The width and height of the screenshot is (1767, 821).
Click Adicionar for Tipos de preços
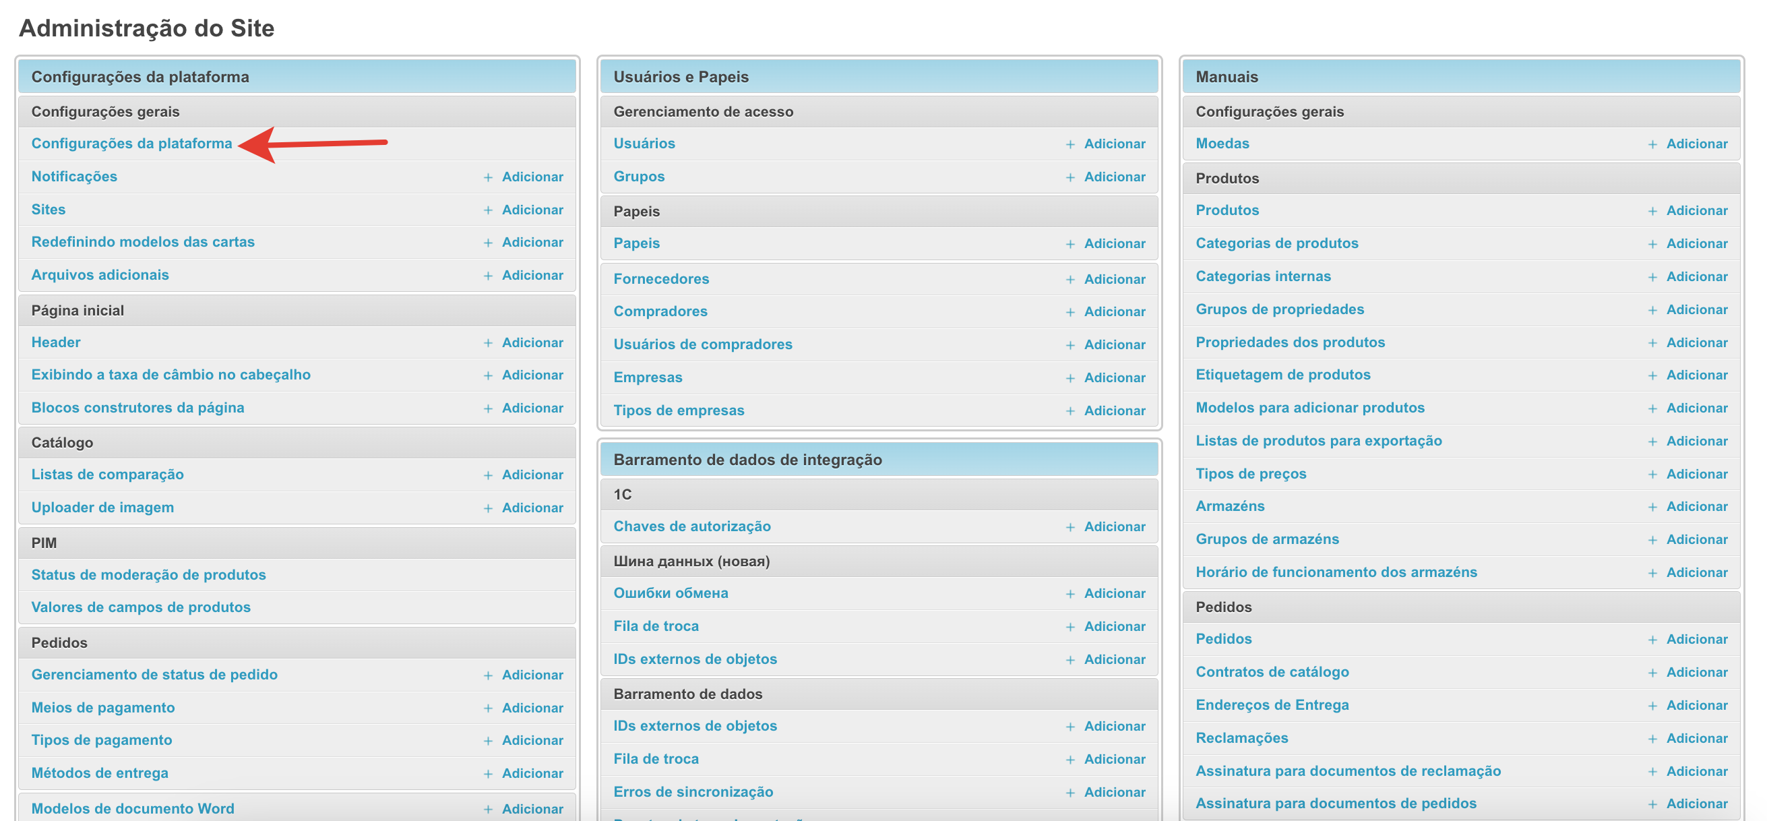(1696, 474)
